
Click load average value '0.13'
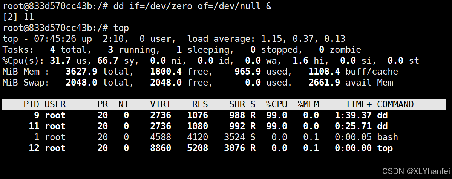point(335,38)
